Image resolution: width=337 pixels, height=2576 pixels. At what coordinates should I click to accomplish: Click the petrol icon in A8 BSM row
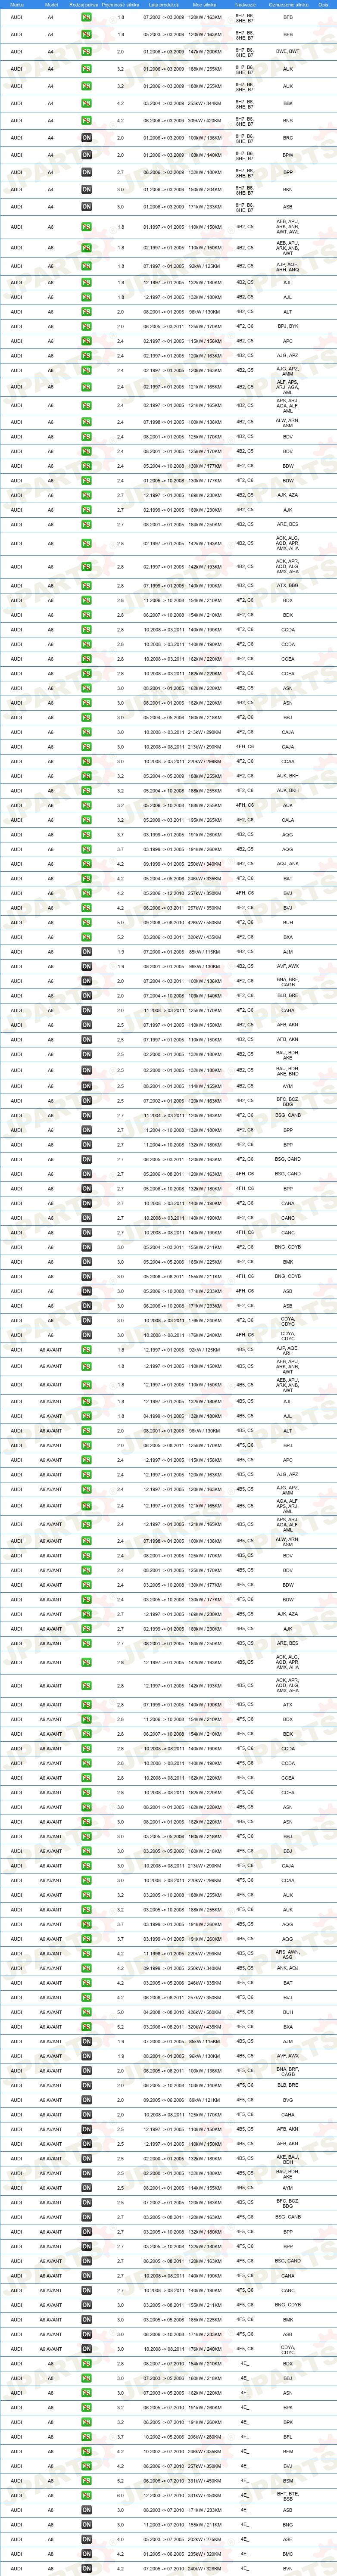[x=87, y=2481]
